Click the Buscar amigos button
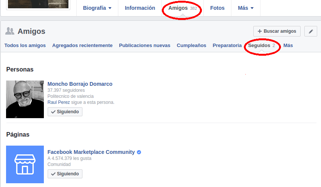321x187 pixels. [277, 31]
